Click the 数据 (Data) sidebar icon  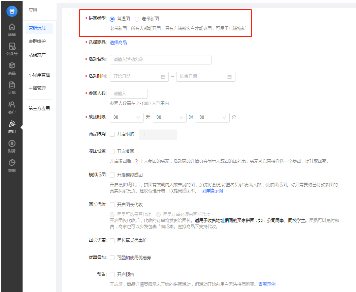tap(12, 165)
